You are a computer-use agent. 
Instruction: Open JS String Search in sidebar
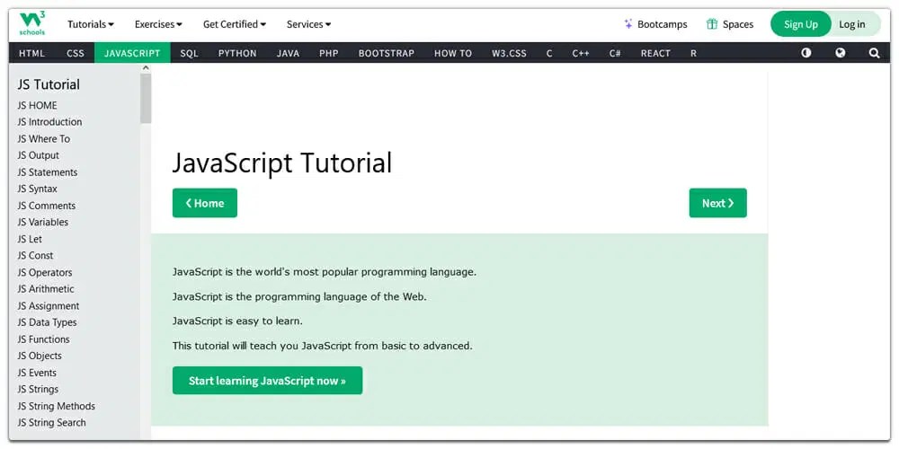click(x=51, y=423)
